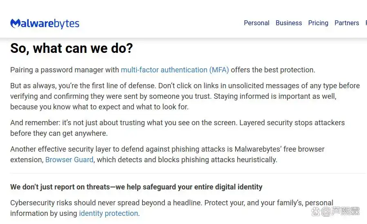Image resolution: width=367 pixels, height=224 pixels.
Task: Open the Personal menu in navigation
Action: pos(256,23)
